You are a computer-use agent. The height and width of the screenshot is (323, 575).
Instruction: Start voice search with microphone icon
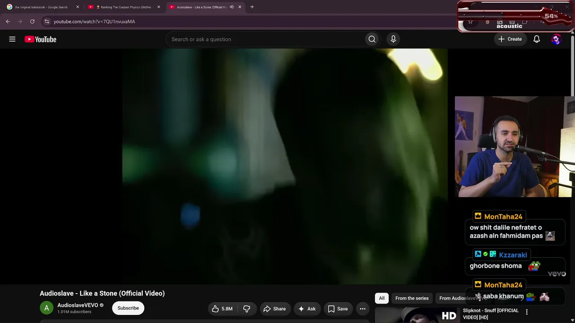(393, 39)
